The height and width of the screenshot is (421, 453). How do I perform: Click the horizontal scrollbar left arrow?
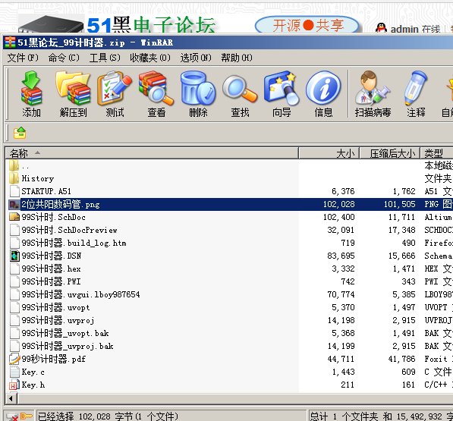(11, 399)
